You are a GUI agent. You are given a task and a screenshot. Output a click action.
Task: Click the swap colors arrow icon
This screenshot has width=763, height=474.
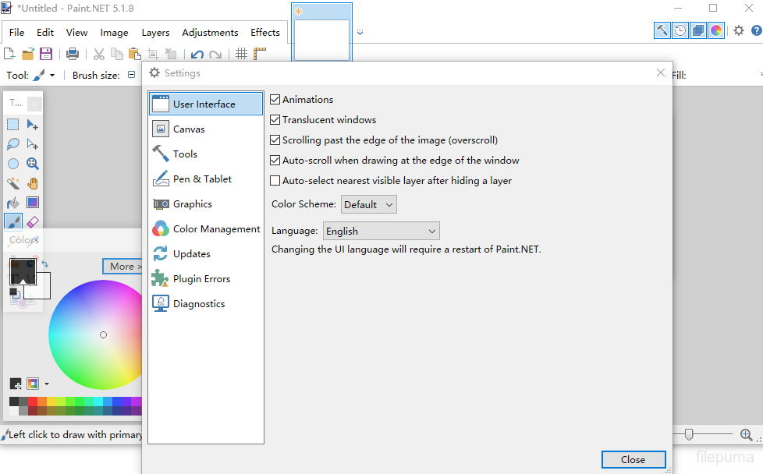[44, 264]
